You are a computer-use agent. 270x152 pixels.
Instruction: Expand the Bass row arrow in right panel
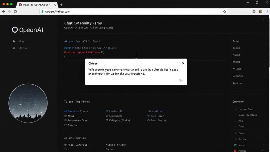pos(263,145)
